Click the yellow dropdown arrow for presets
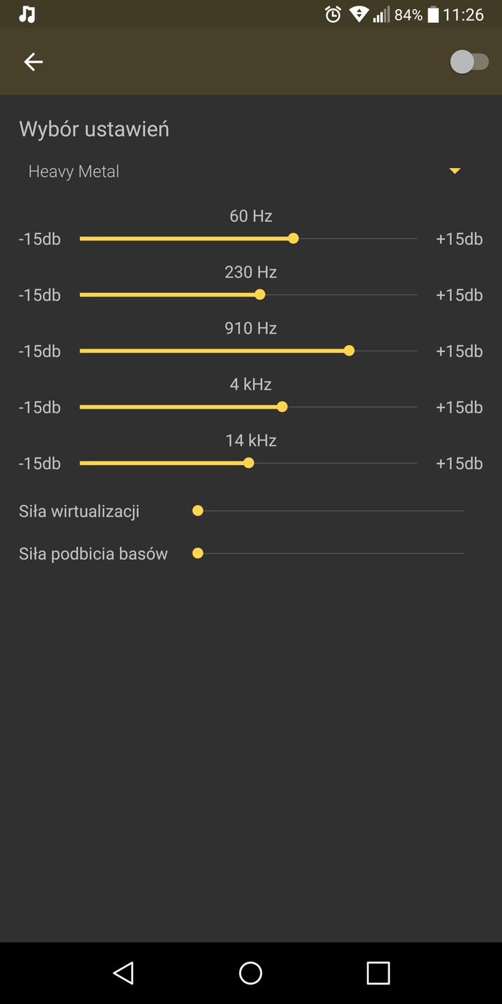This screenshot has height=1004, width=502. pyautogui.click(x=455, y=172)
